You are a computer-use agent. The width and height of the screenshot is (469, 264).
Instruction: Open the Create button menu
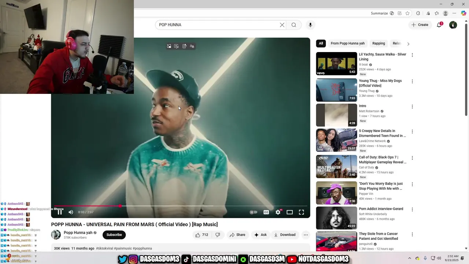click(420, 25)
